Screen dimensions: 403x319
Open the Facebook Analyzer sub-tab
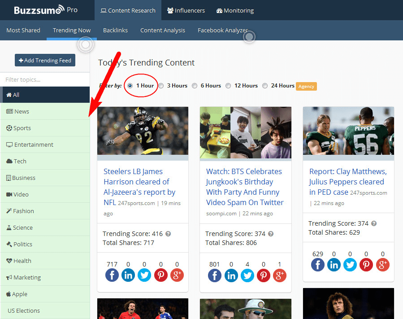click(223, 31)
